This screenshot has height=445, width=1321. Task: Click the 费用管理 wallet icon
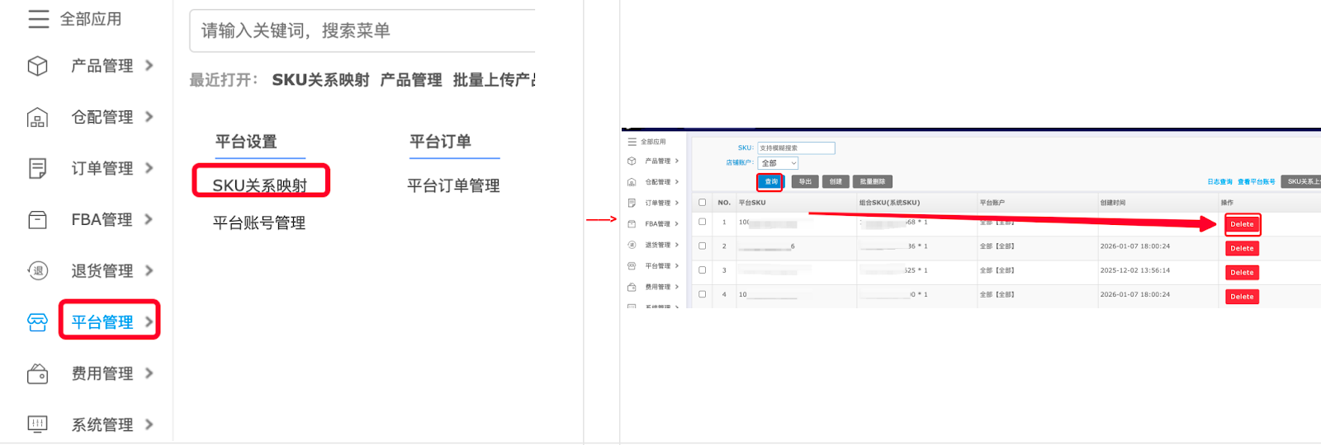[x=38, y=374]
